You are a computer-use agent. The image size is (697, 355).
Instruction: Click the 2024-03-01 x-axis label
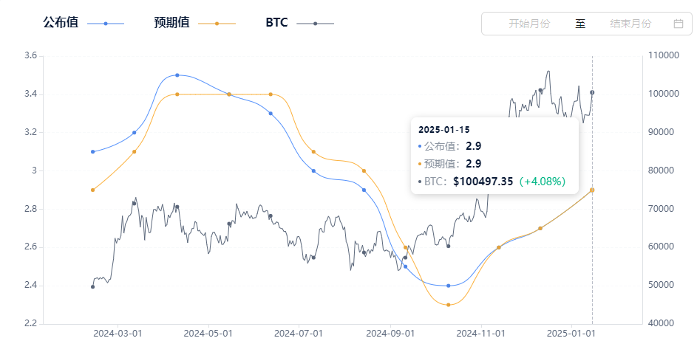click(117, 334)
